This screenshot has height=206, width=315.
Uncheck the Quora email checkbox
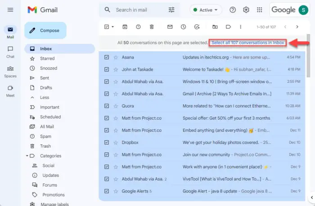click(107, 106)
